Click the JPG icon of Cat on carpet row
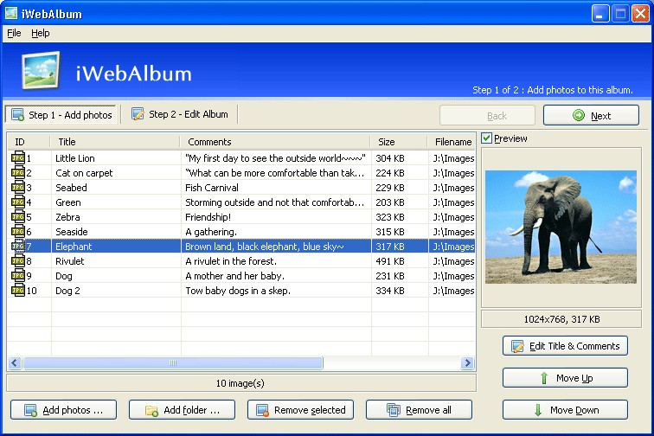654x436 pixels. tap(18, 173)
